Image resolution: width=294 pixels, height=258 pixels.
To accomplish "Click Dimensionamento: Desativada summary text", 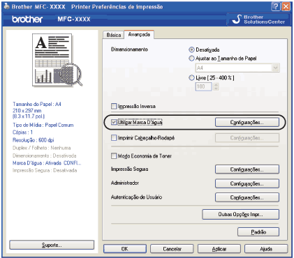I will coord(45,155).
